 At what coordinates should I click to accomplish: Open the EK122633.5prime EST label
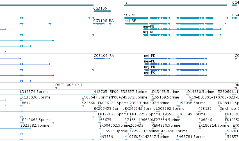[x=113, y=114]
